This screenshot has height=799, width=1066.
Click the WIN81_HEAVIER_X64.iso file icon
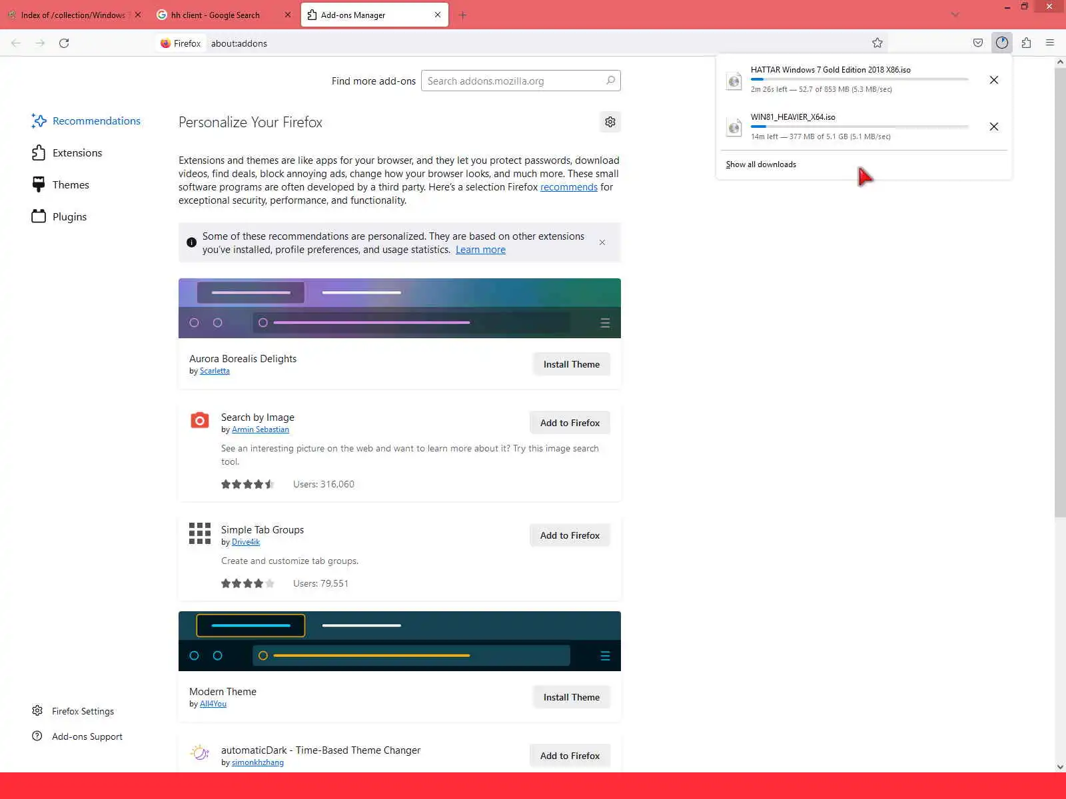(734, 127)
